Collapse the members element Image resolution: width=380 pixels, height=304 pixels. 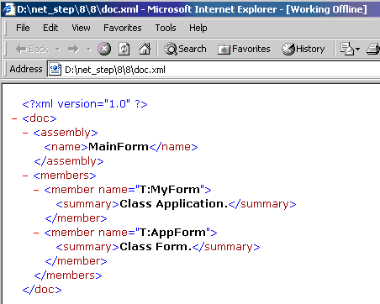(25, 176)
